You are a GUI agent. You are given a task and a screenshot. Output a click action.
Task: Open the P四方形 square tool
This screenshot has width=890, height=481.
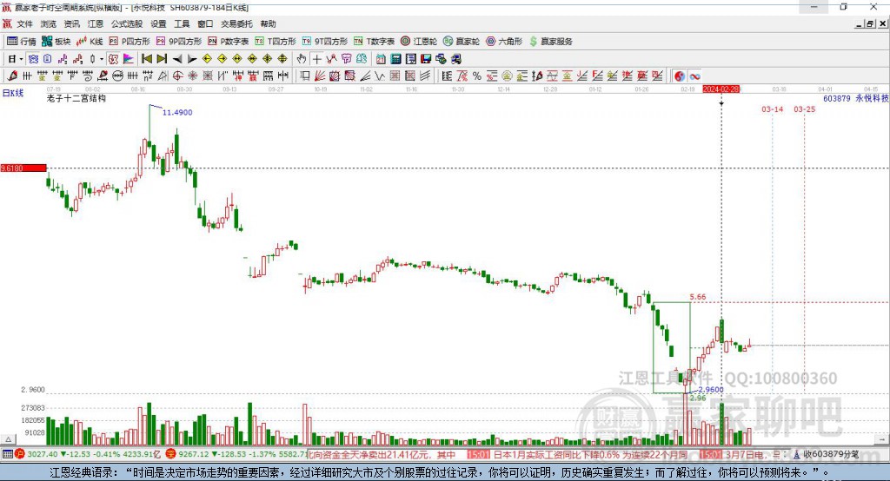point(129,42)
